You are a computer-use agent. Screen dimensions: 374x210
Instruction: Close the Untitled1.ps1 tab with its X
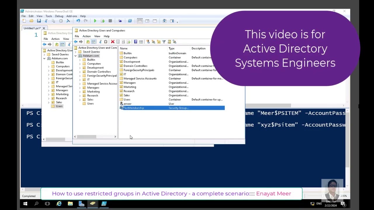coord(44,28)
